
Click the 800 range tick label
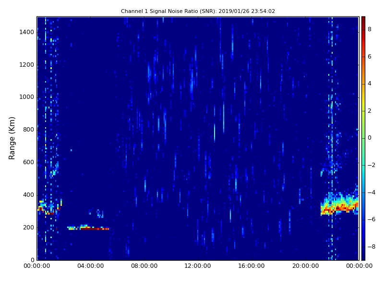pyautogui.click(x=28, y=130)
